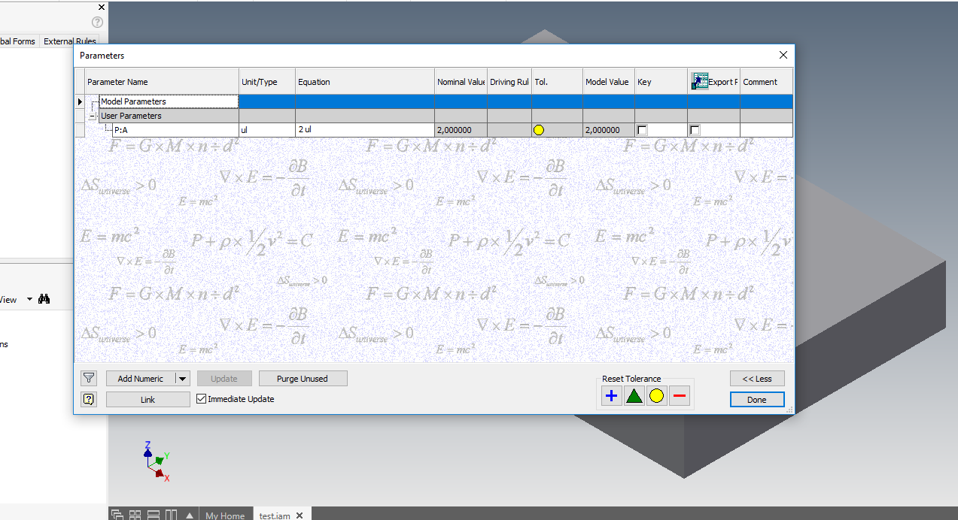Viewport: 958px width, 520px height.
Task: Enable the Key checkbox for parameter P:A
Action: click(x=642, y=129)
